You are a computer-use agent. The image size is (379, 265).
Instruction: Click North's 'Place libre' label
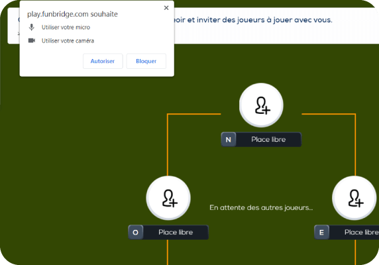pyautogui.click(x=268, y=139)
